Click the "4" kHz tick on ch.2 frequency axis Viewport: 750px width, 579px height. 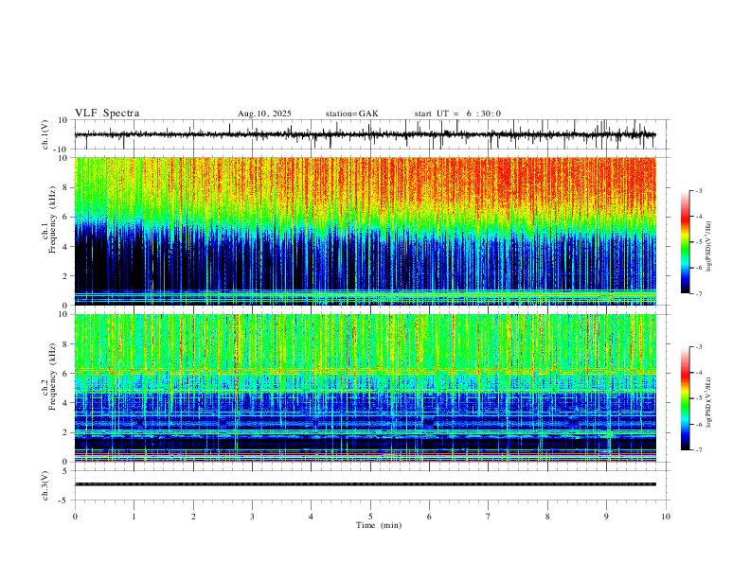(65, 403)
